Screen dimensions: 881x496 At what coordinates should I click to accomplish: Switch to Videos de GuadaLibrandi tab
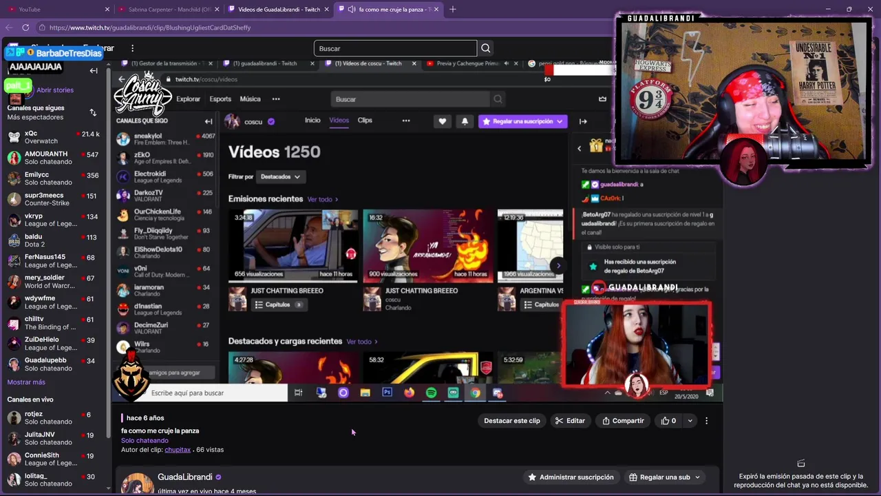pos(279,10)
